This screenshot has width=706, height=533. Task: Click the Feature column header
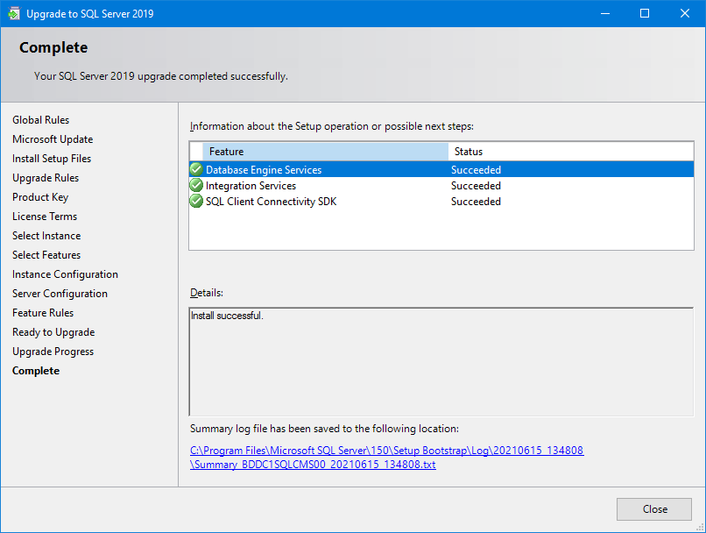tap(324, 152)
